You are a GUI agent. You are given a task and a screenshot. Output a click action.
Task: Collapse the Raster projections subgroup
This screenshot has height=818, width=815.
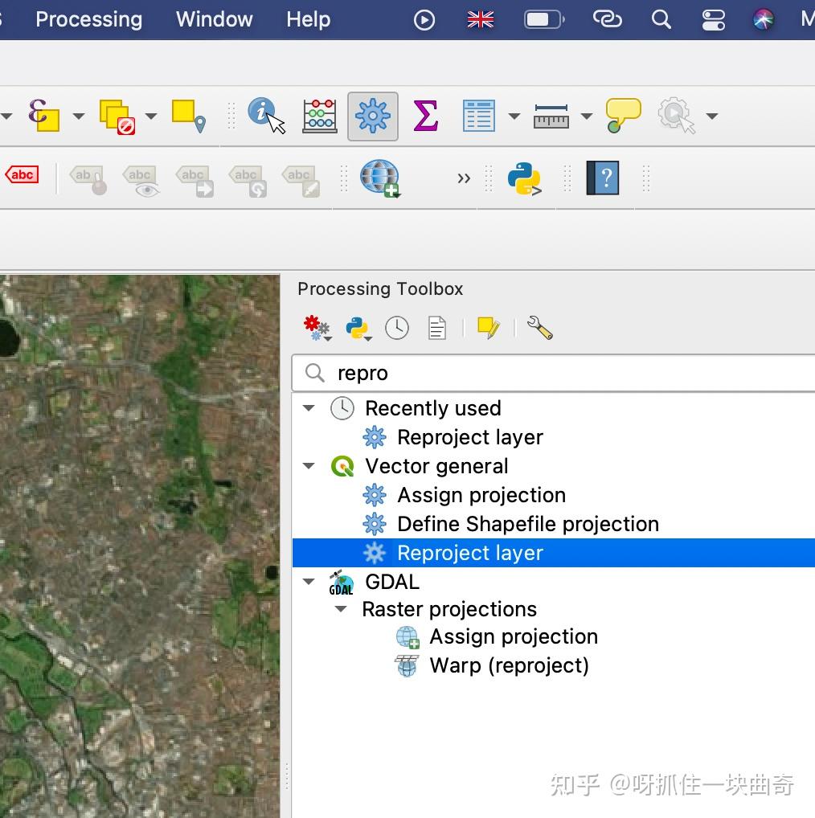(x=341, y=609)
